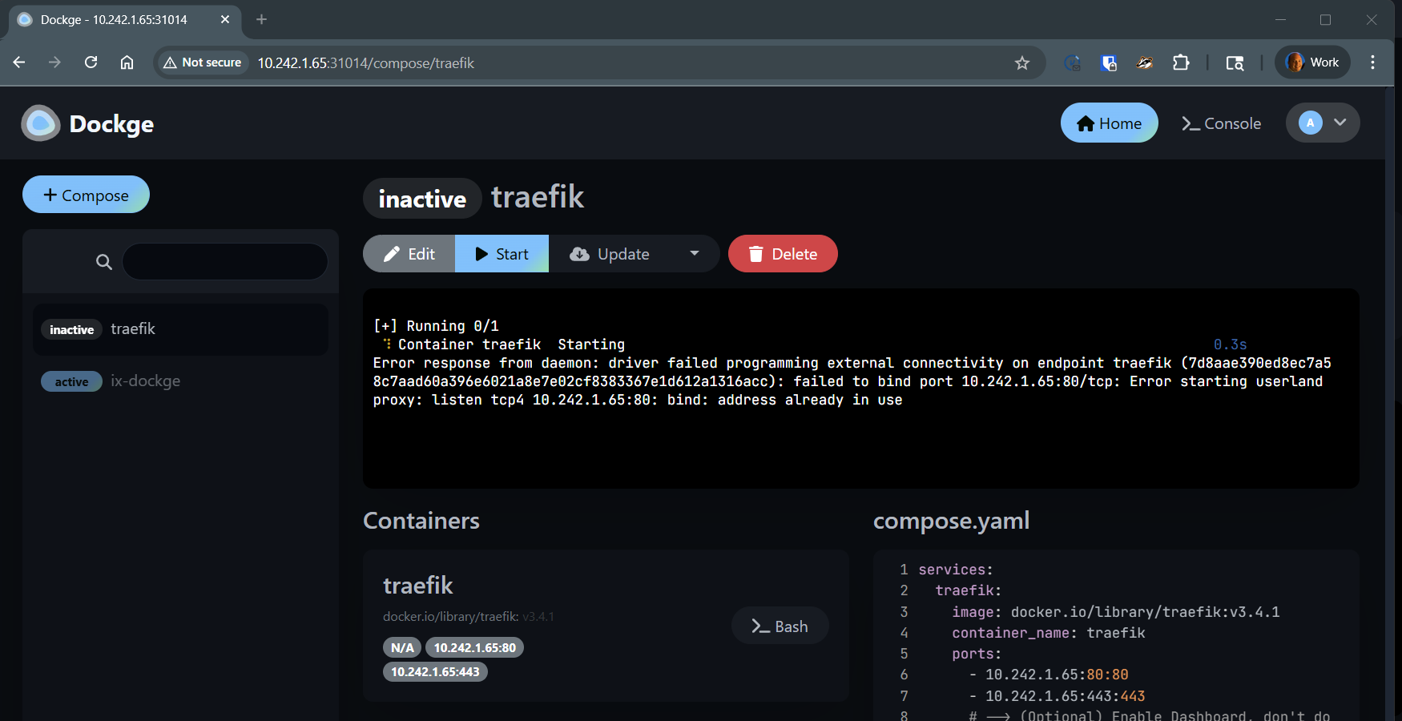Create a new stack with Compose button

click(86, 195)
